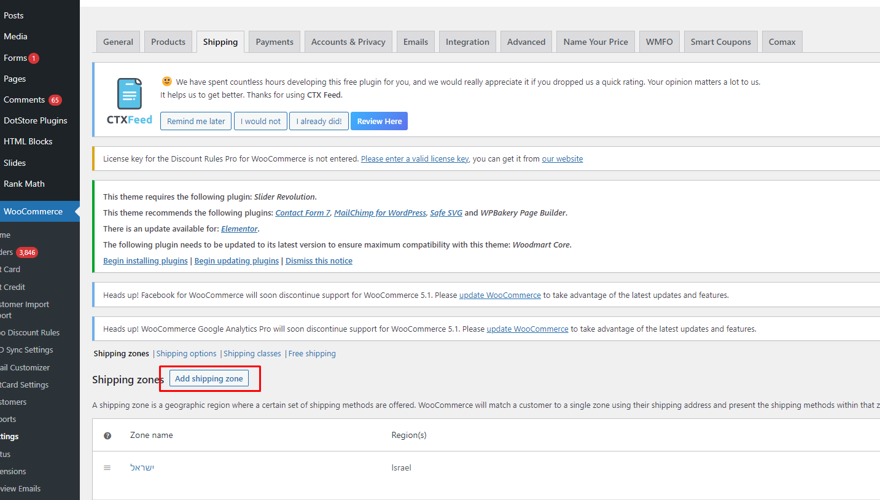Click the I already did! button

(319, 121)
